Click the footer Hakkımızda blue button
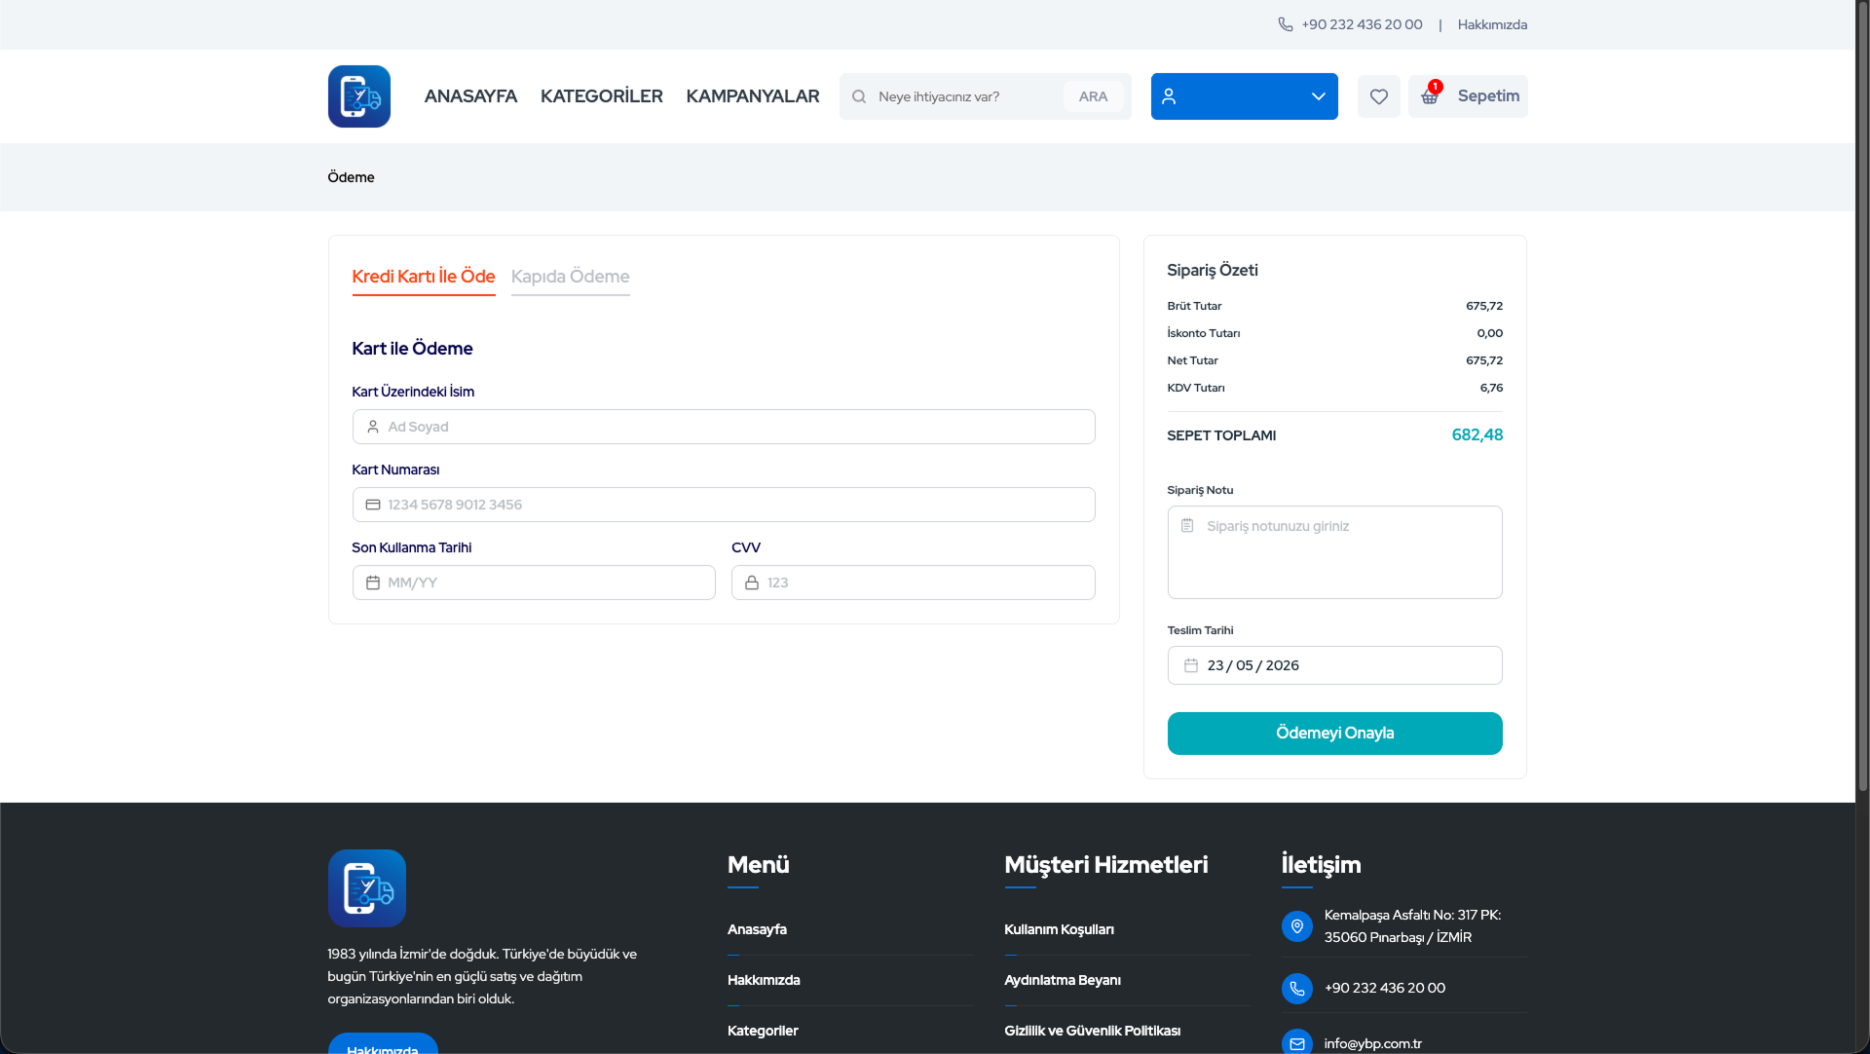This screenshot has height=1054, width=1870. 382,1043
